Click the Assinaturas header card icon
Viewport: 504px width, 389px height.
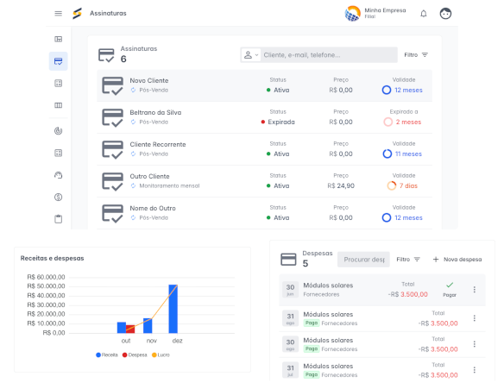pyautogui.click(x=106, y=55)
